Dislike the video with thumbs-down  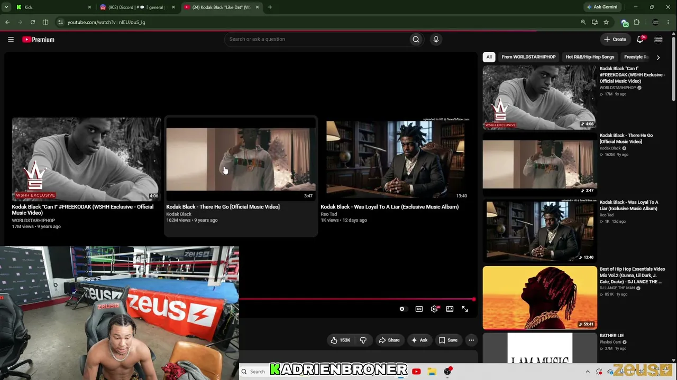point(363,340)
